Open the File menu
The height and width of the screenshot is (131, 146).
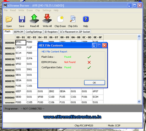click(6, 10)
